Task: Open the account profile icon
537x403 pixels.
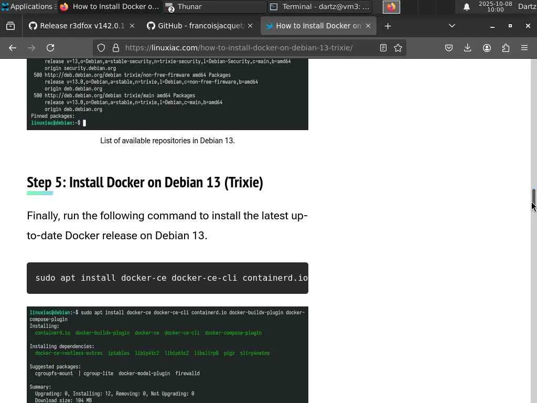Action: tap(487, 48)
